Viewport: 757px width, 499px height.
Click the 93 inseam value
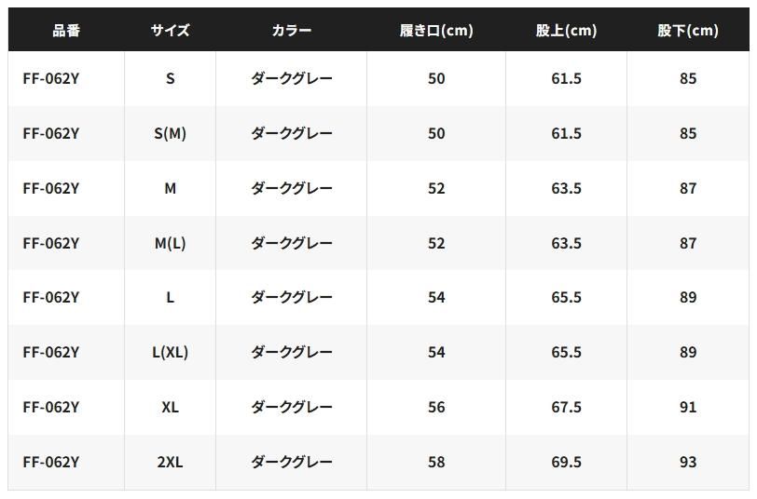(x=688, y=463)
